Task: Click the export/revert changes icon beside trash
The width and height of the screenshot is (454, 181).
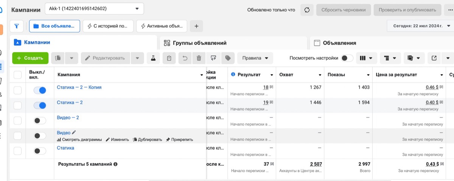Action: pyautogui.click(x=214, y=58)
